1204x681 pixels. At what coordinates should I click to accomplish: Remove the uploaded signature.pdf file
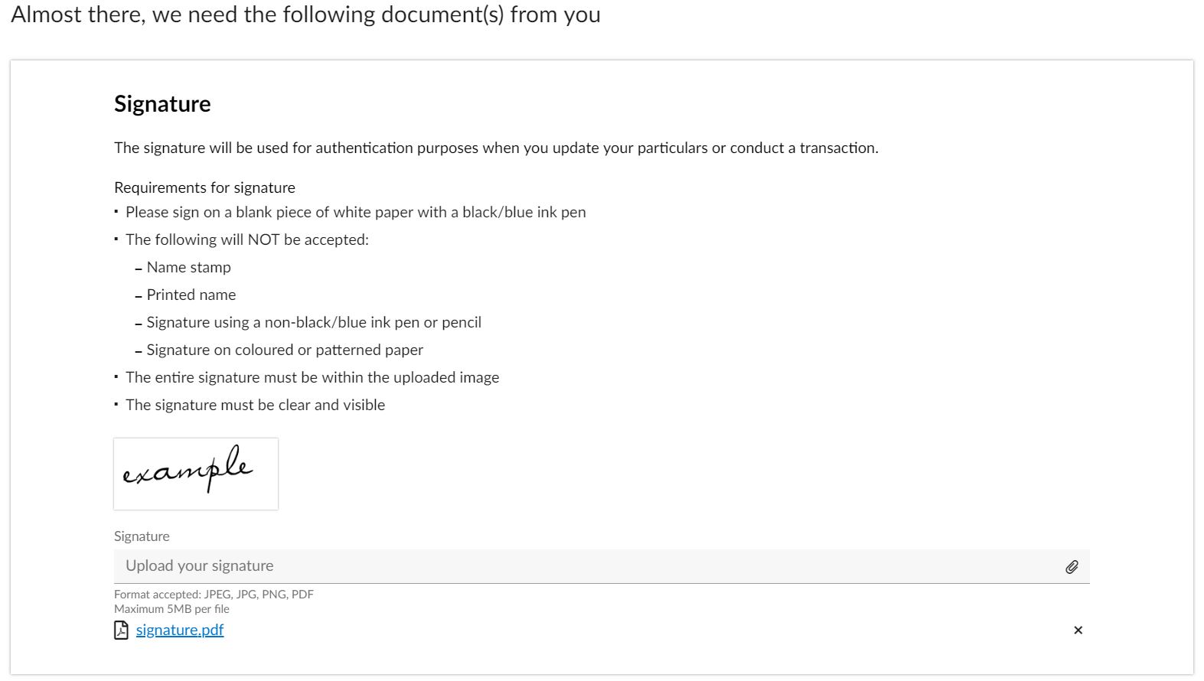pos(1078,630)
